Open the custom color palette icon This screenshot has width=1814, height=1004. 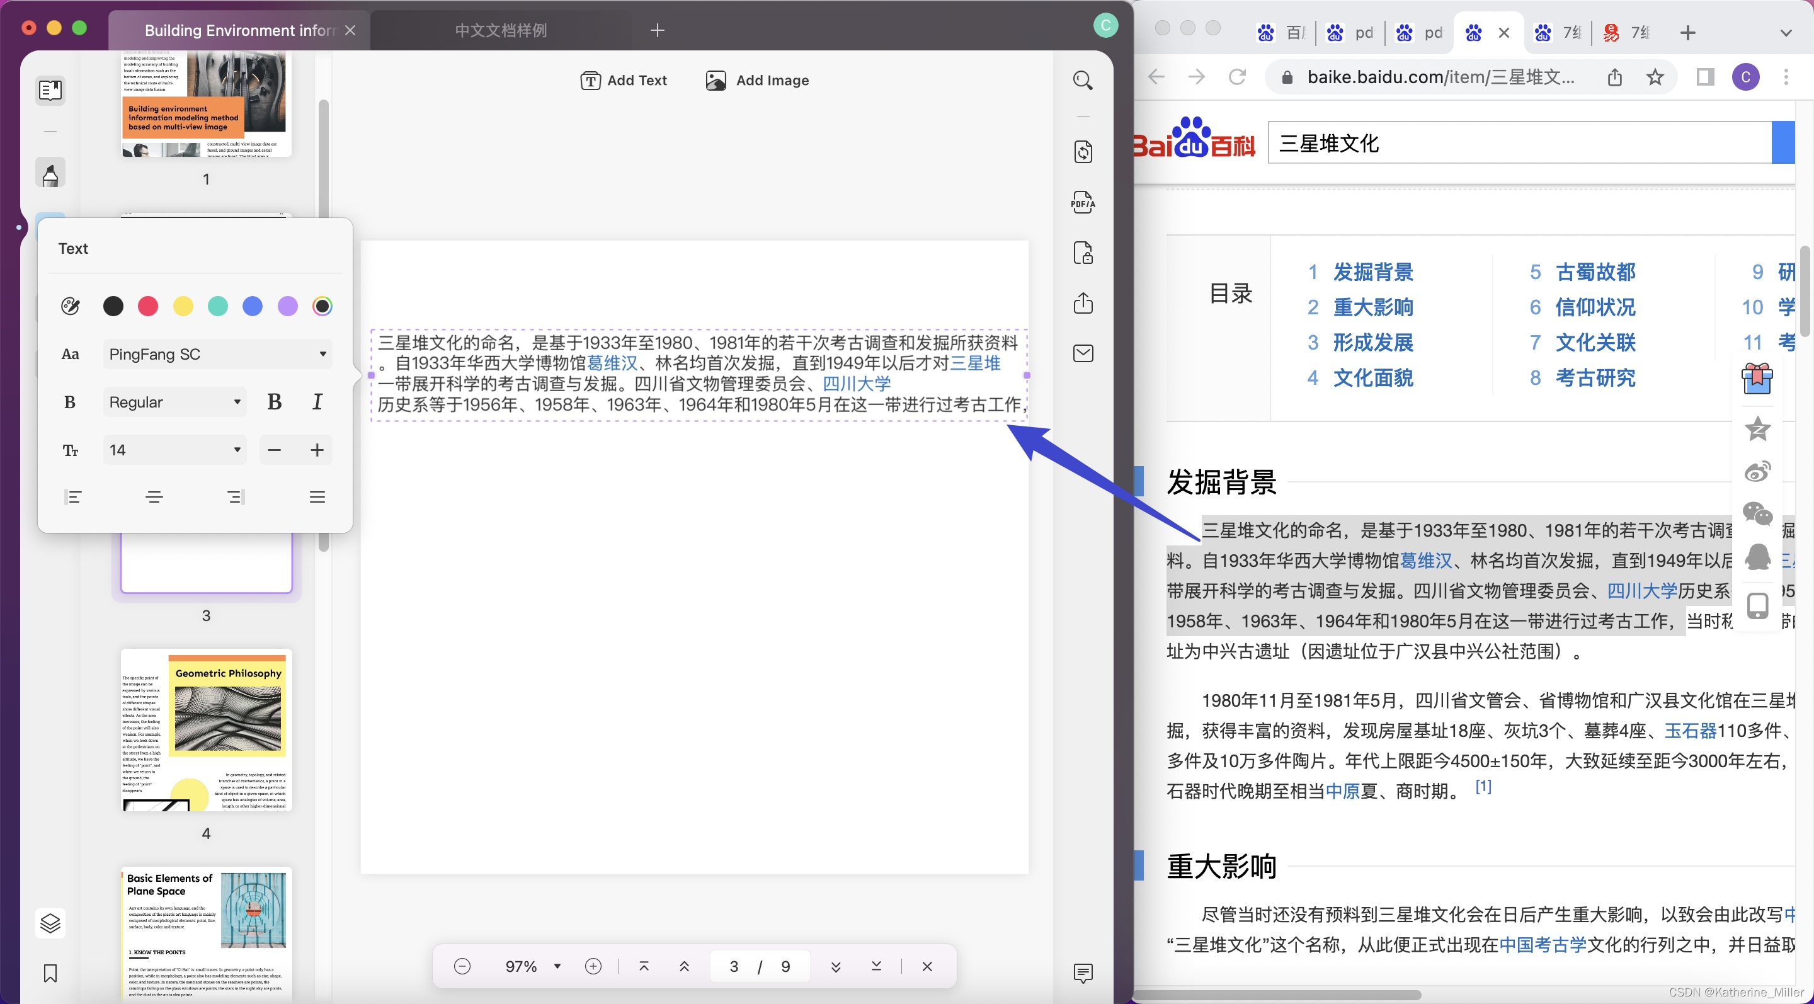coord(71,306)
